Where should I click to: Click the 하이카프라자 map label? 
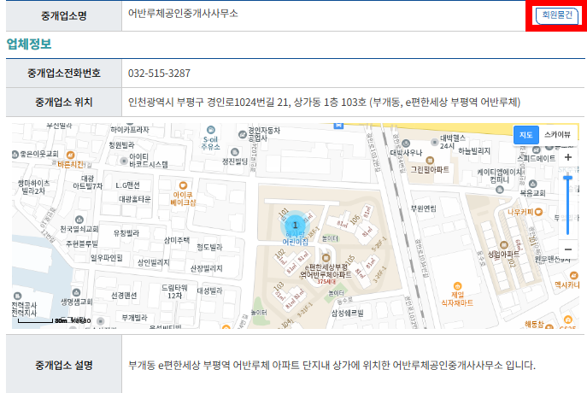coord(130,130)
